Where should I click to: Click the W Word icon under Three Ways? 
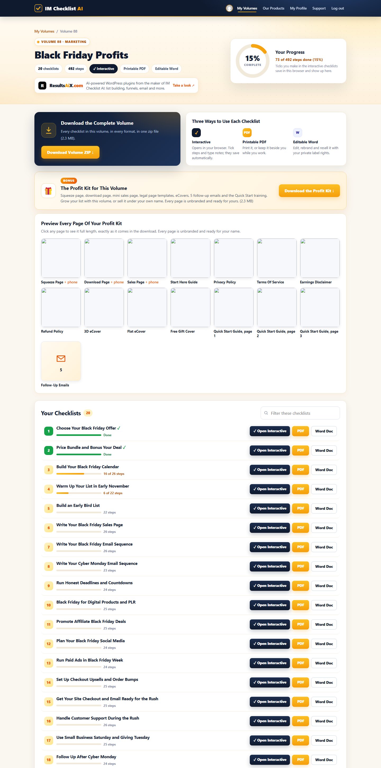(x=297, y=133)
